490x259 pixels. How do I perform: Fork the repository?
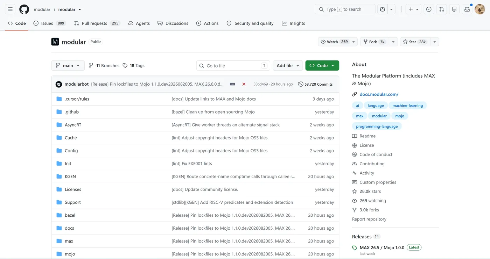[374, 42]
